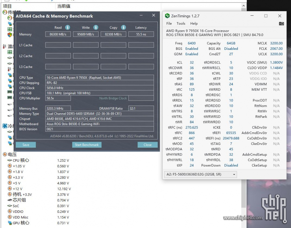The image size is (291, 228).
Task: Click the 项目 column header
Action: point(7,6)
